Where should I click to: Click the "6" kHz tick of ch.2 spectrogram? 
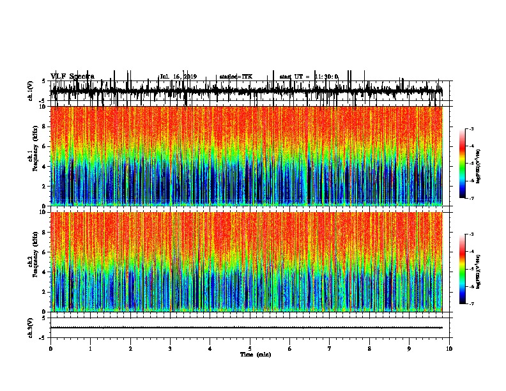pos(45,252)
